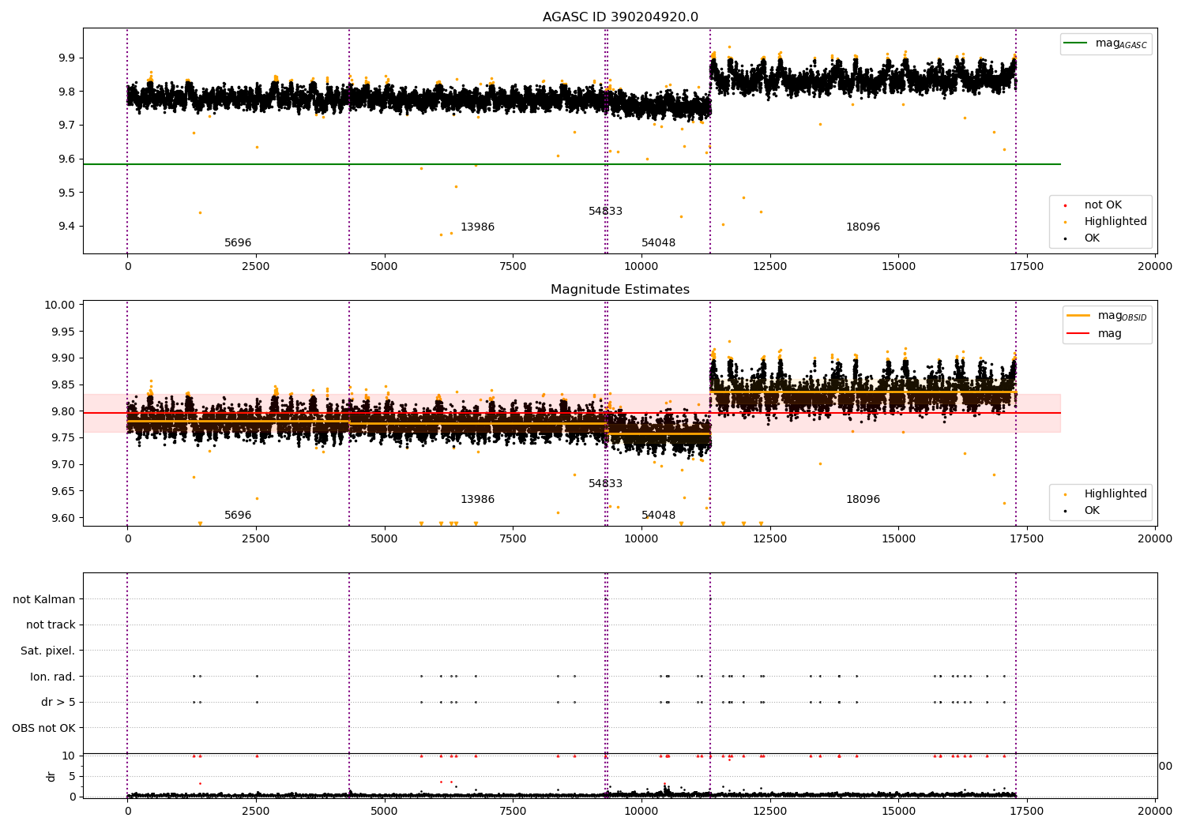
Task: Click the 9.6 y-tick on the top plot
Action: coord(66,159)
